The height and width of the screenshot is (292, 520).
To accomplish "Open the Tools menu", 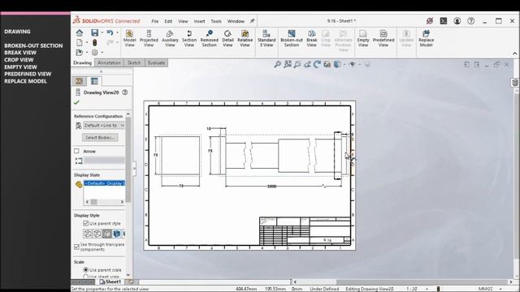I will point(216,21).
